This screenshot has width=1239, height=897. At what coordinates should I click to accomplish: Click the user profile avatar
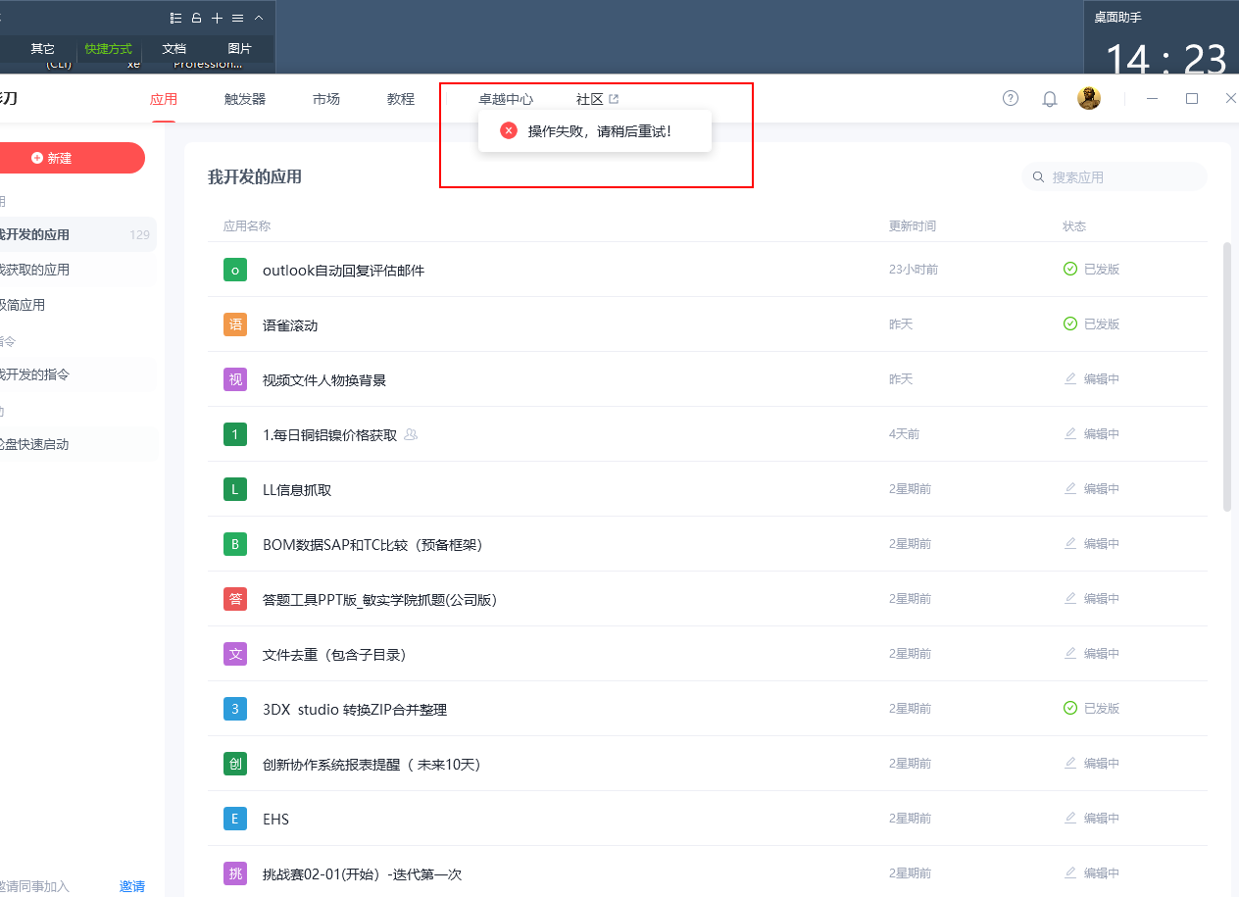click(x=1089, y=98)
